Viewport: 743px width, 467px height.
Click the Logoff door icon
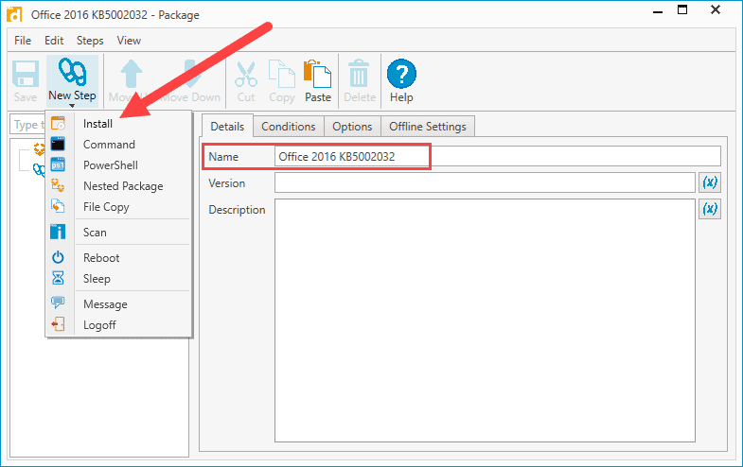(58, 324)
